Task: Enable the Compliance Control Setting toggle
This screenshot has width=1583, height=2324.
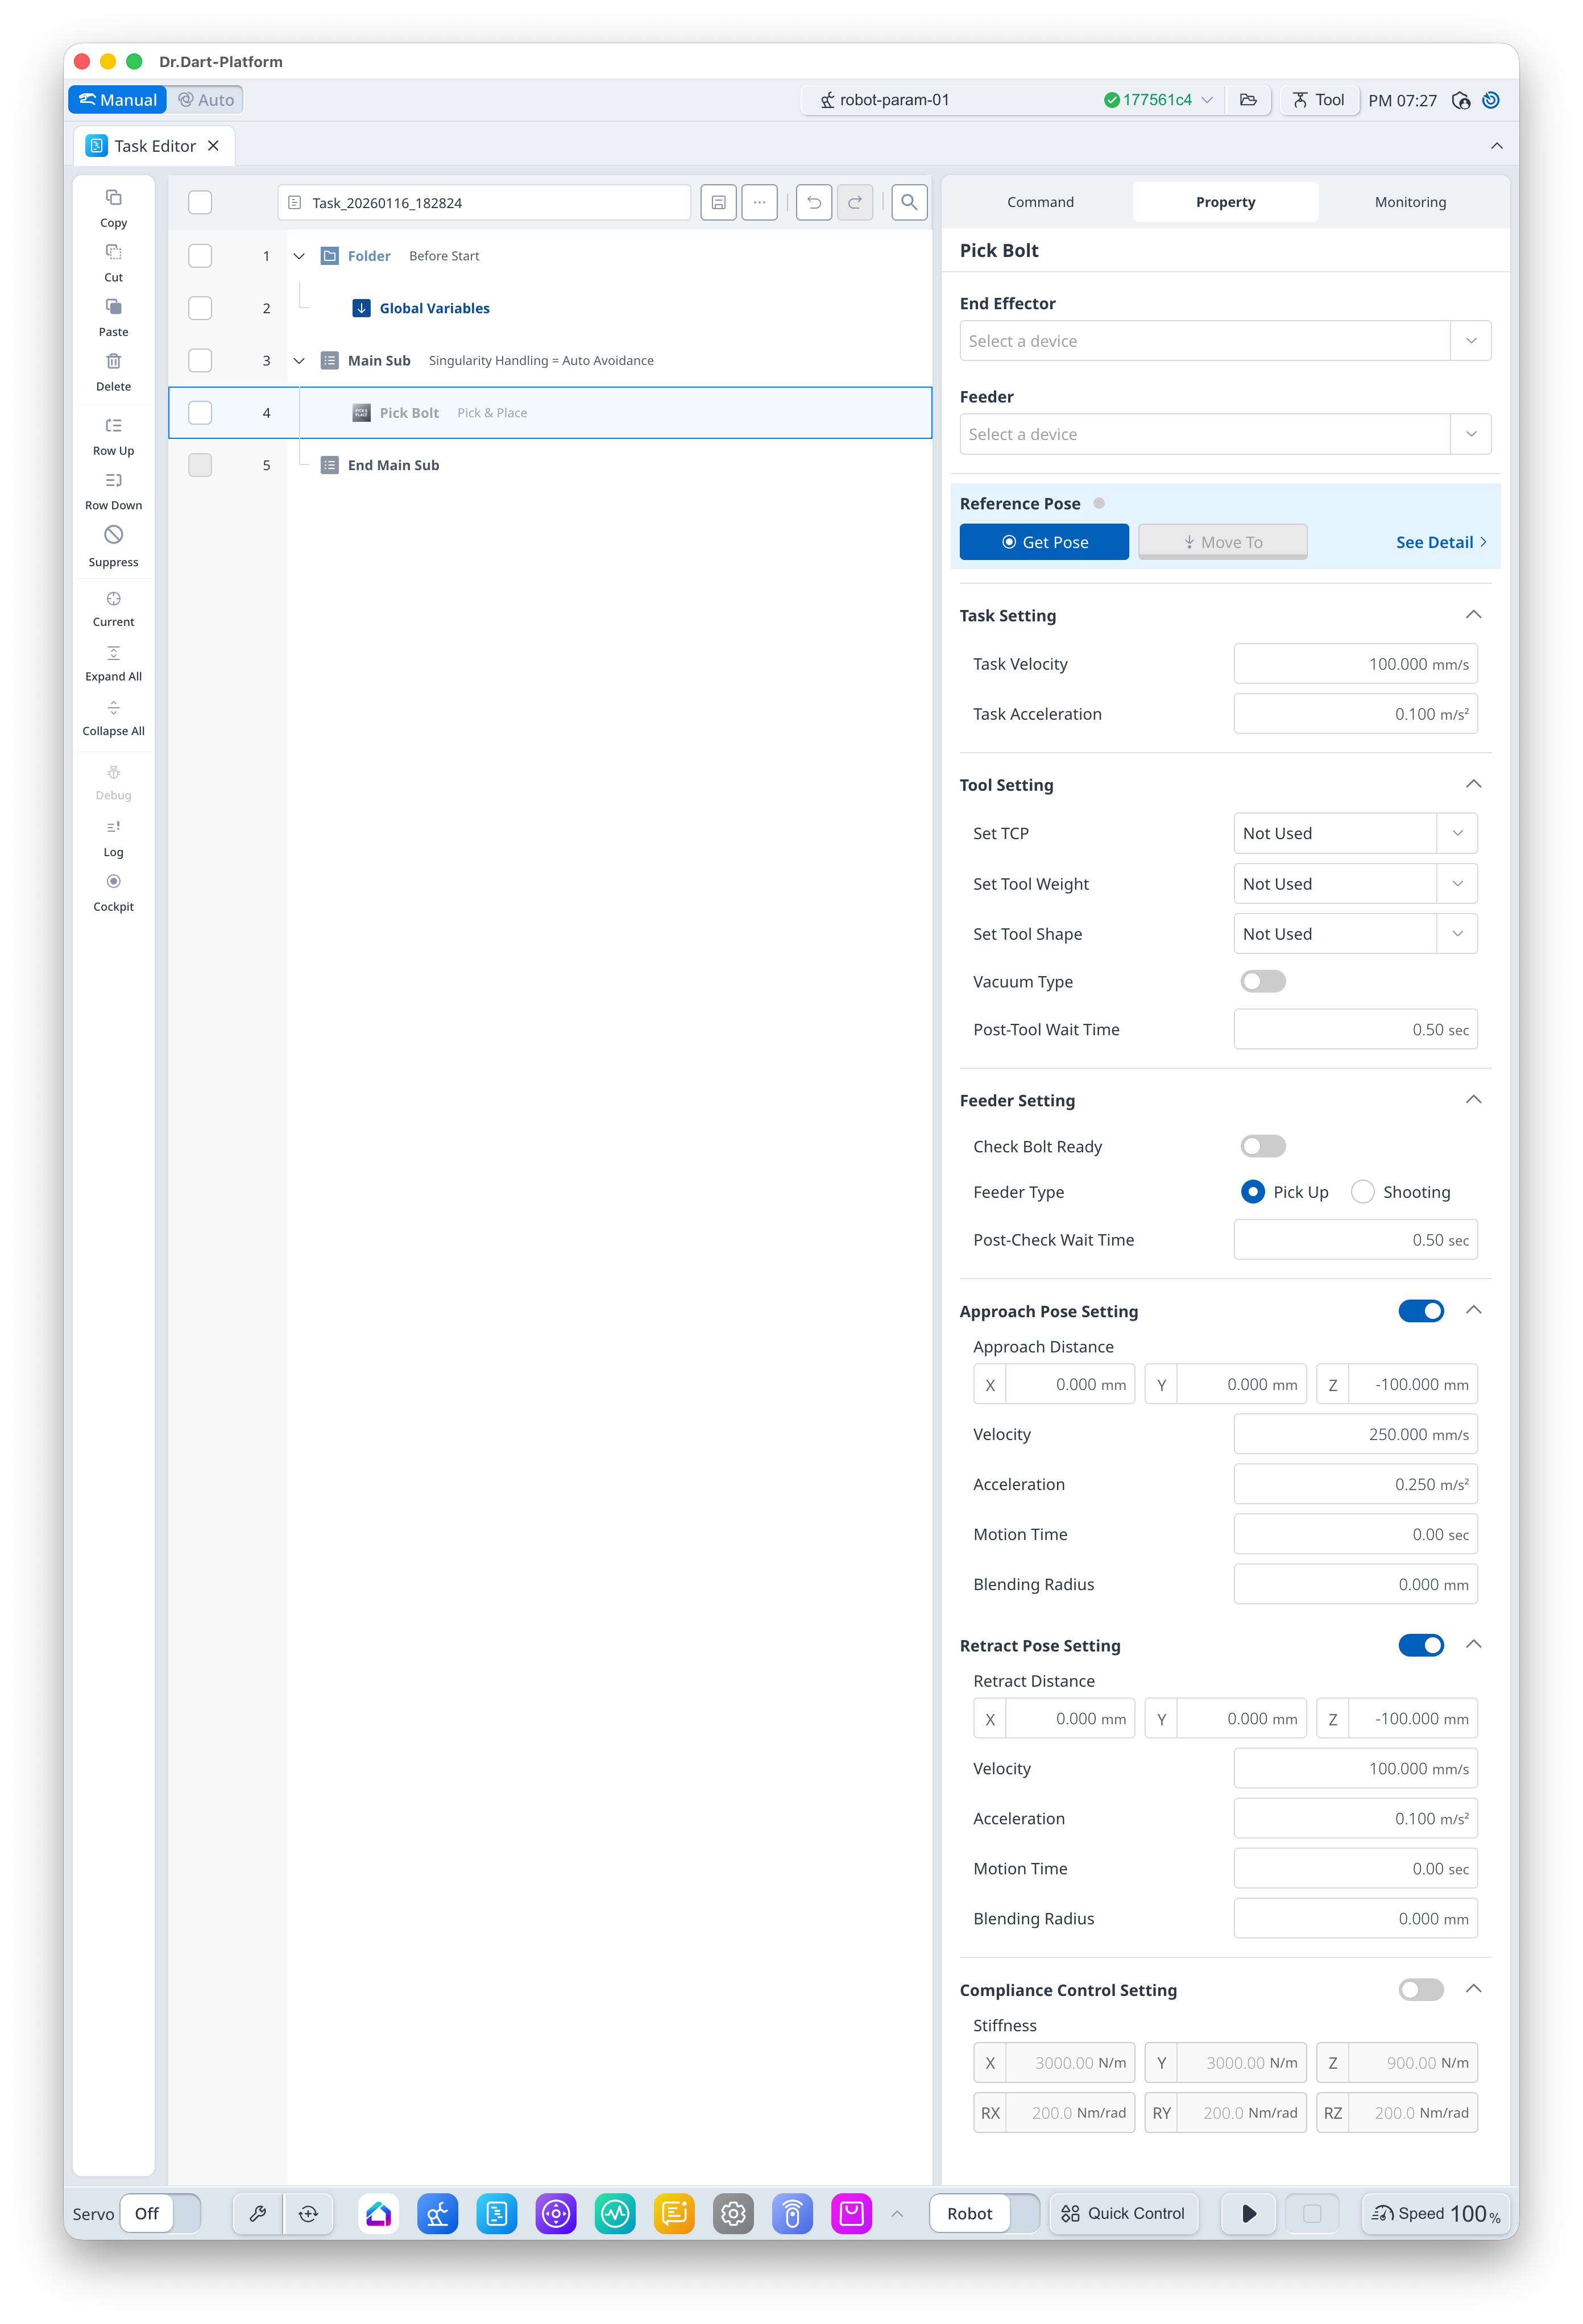Action: point(1420,1989)
